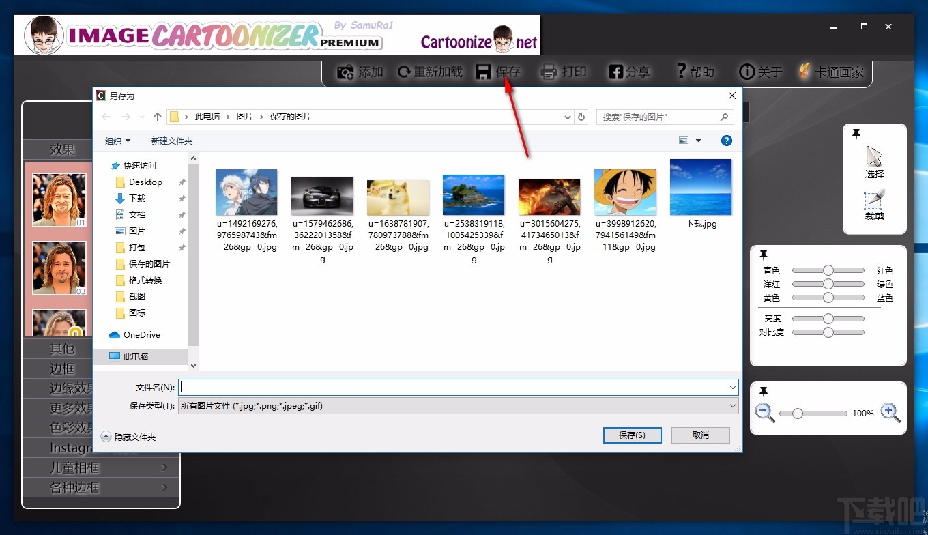Screen dimensions: 928x535
Task: Select effect preset thumbnail 03
Action: [60, 268]
